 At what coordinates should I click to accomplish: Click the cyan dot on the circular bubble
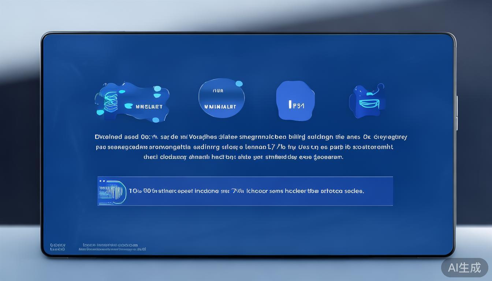click(239, 84)
